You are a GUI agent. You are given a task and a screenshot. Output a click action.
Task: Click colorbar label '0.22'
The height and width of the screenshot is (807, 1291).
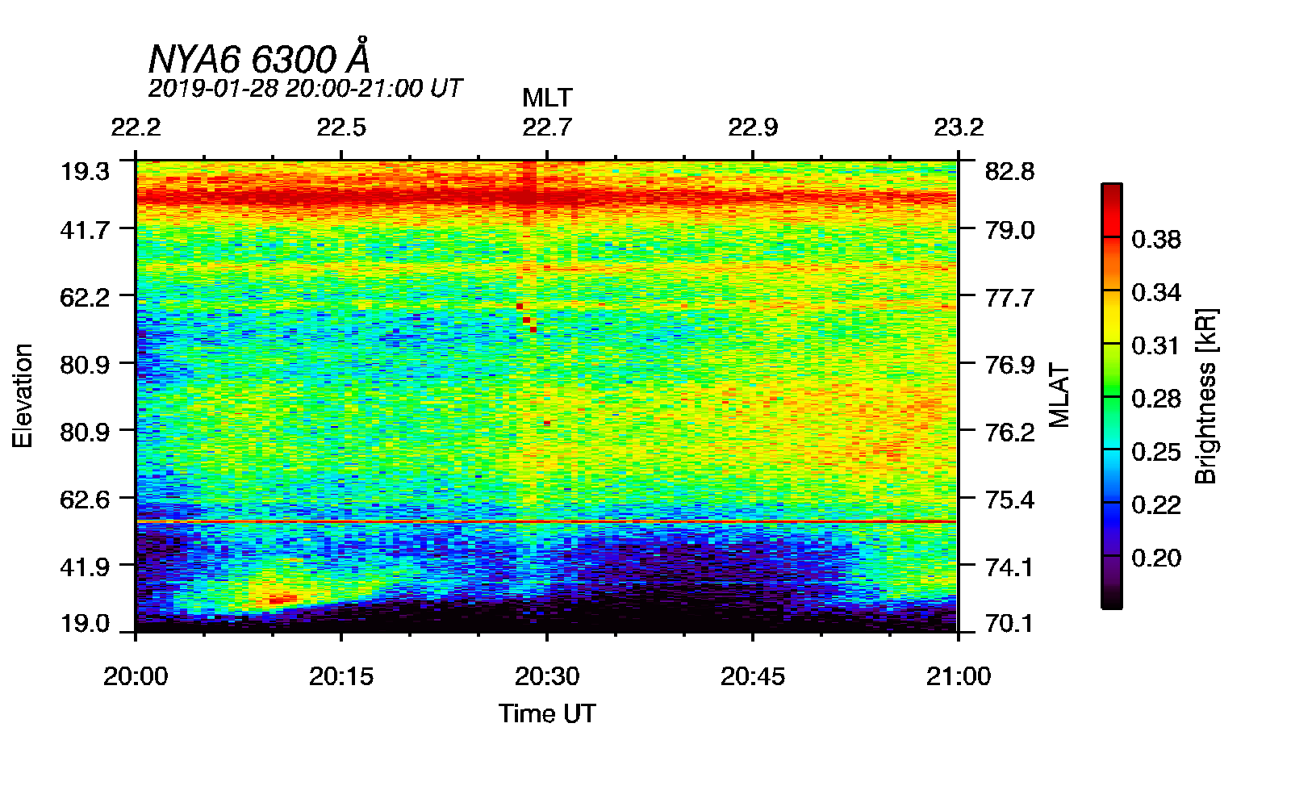pos(1155,505)
